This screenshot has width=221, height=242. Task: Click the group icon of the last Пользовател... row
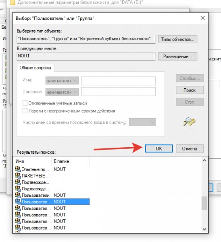pos(18,227)
